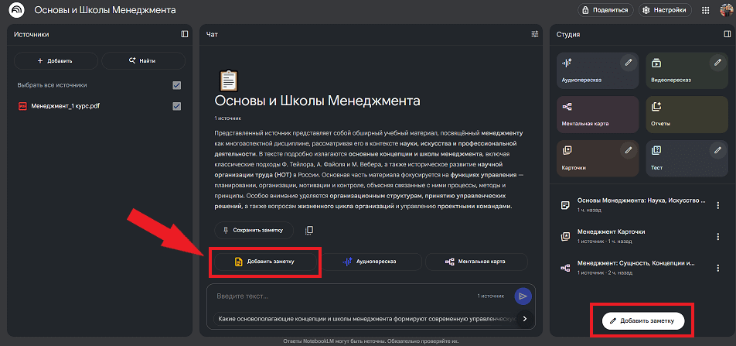Viewport: 736px width, 346px height.
Task: Open Отчеты Studio tile
Action: [687, 115]
